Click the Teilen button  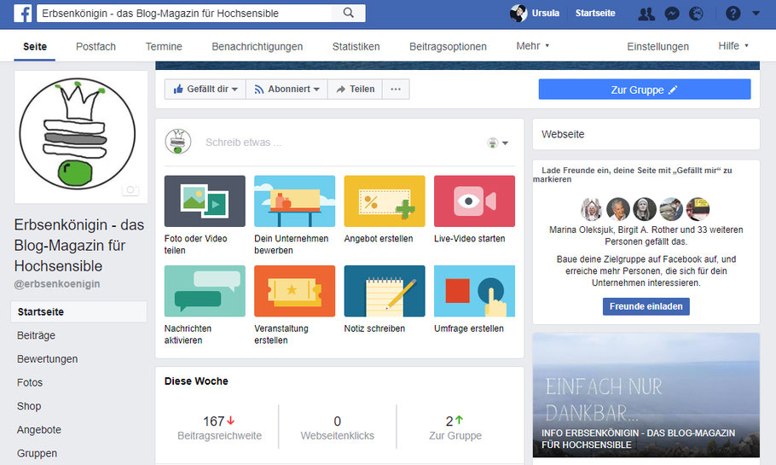click(x=356, y=89)
